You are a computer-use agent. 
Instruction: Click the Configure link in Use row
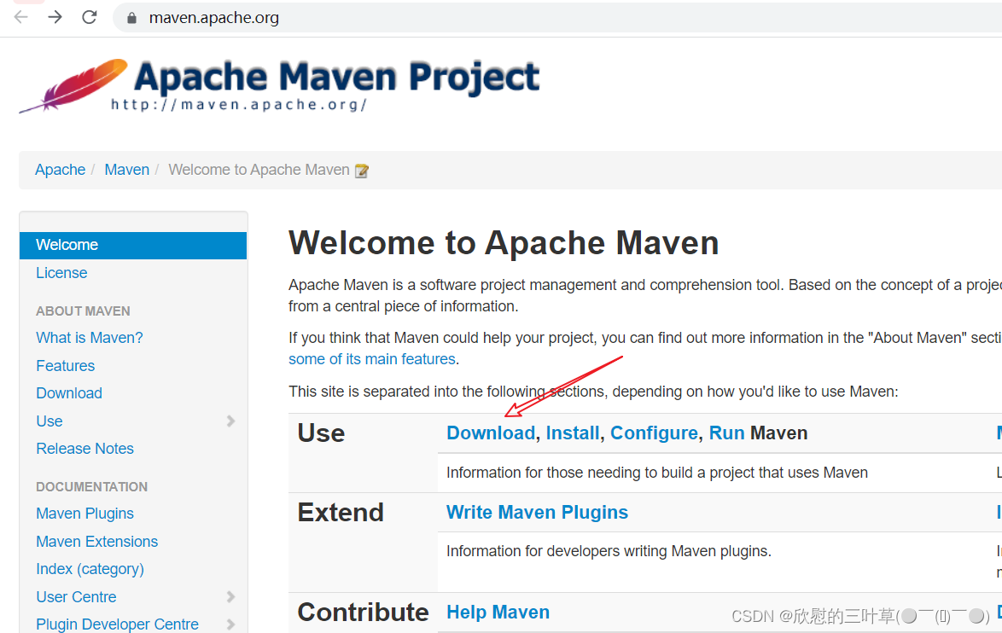(x=654, y=433)
